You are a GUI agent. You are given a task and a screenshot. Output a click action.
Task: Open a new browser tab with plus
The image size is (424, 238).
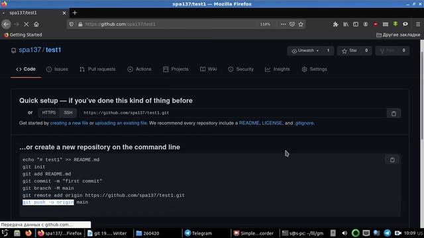(x=75, y=13)
